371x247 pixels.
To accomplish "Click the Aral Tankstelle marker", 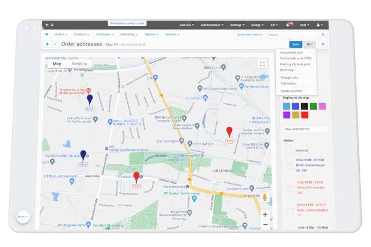I will [181, 141].
